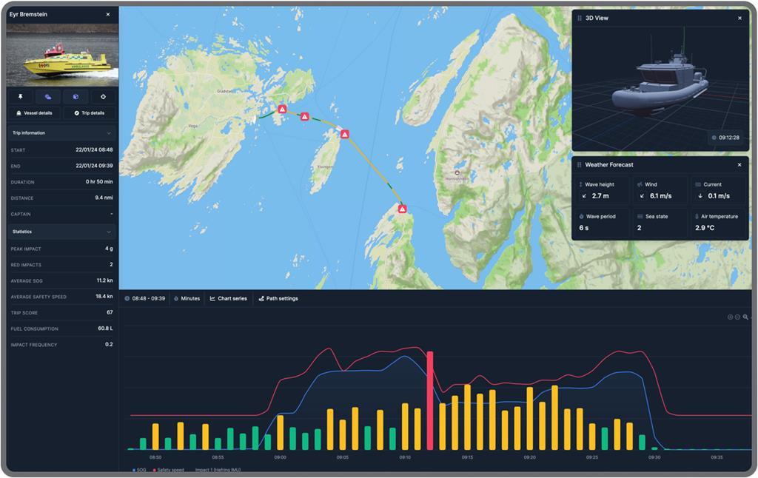Viewport: 758px width, 478px height.
Task: Click the red peak impact bar in chart
Action: 429,400
